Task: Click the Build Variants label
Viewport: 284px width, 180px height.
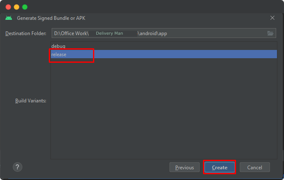Action: point(31,101)
